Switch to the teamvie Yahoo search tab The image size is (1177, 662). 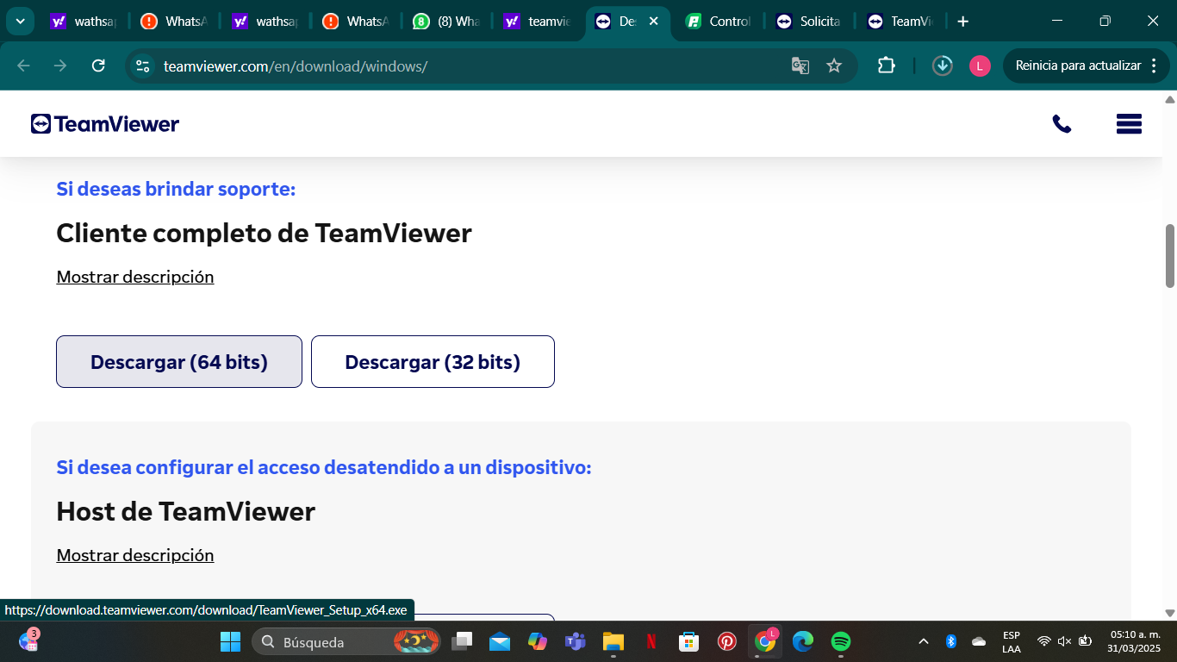point(538,22)
